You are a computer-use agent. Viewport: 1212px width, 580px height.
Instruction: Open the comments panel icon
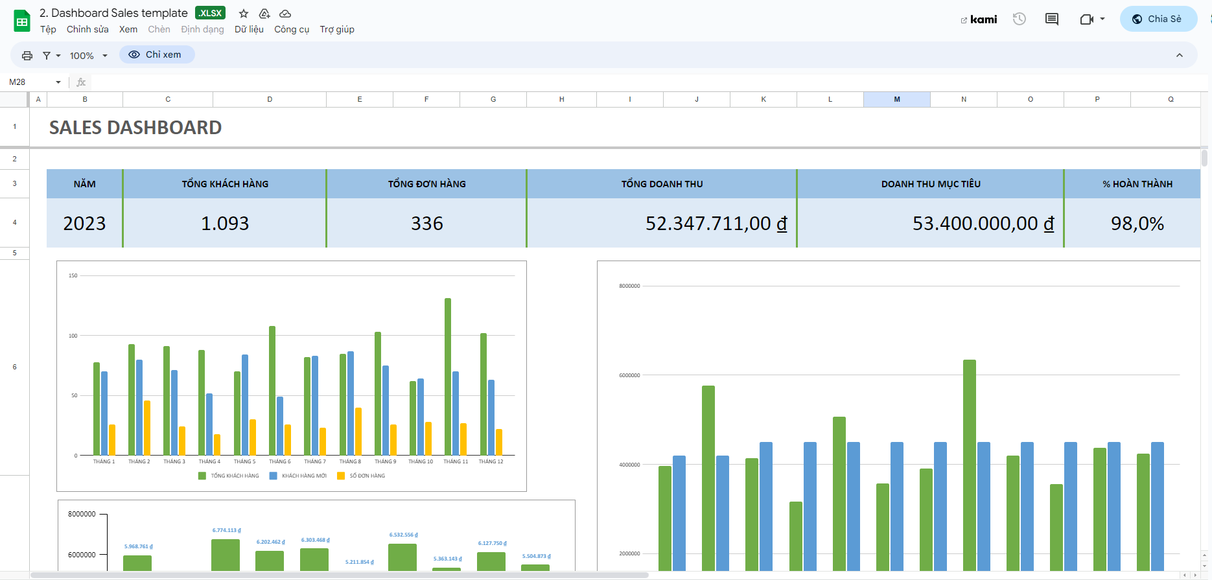[x=1052, y=19]
